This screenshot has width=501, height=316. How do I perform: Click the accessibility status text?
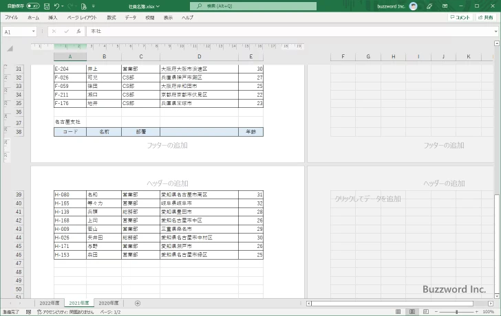(65, 312)
